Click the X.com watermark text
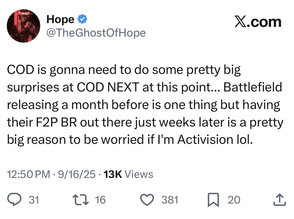The width and height of the screenshot is (294, 219). point(258,22)
